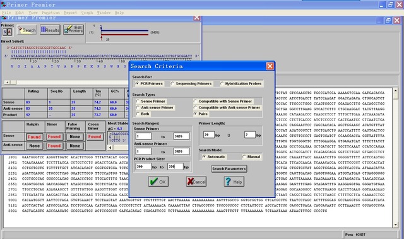Select the PCR Primers option
Screen dimensions: 404x239
[149, 84]
